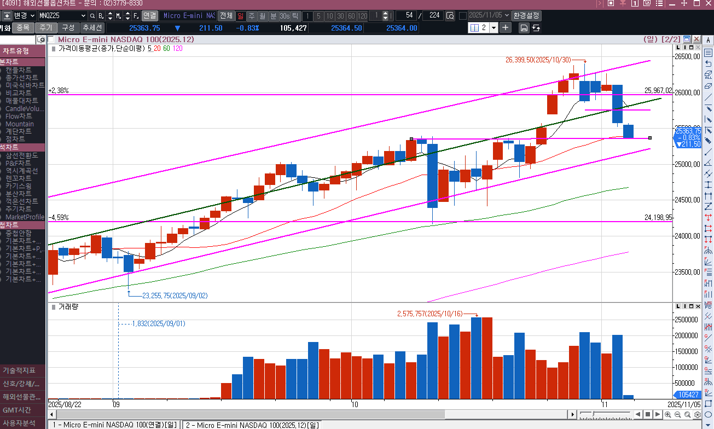Toggle checkbox next to chart title
The height and width of the screenshot is (429, 714).
point(51,39)
